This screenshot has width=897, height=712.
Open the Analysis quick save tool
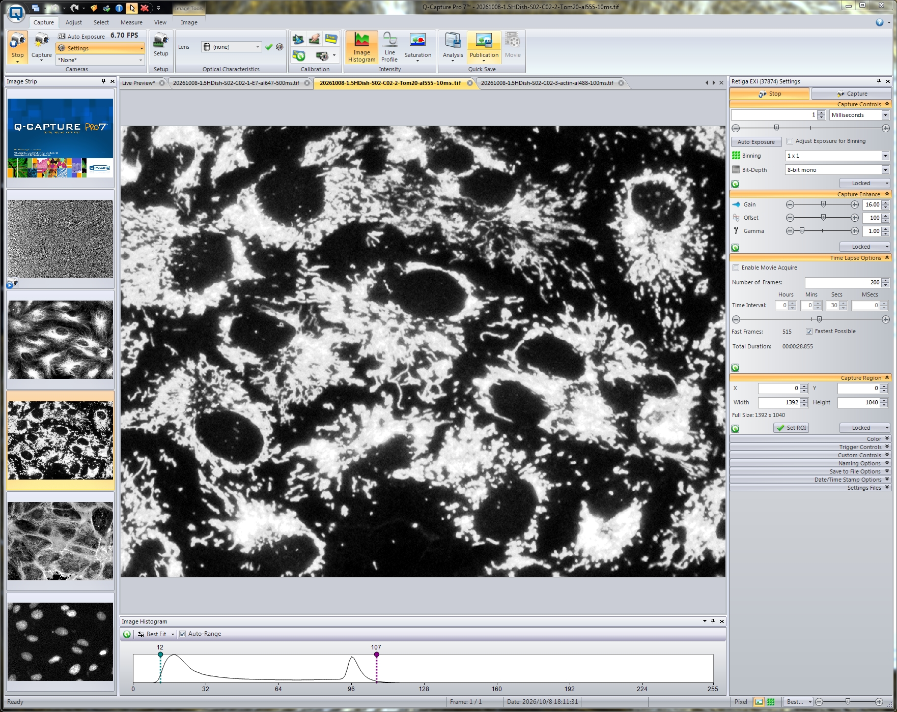point(453,47)
